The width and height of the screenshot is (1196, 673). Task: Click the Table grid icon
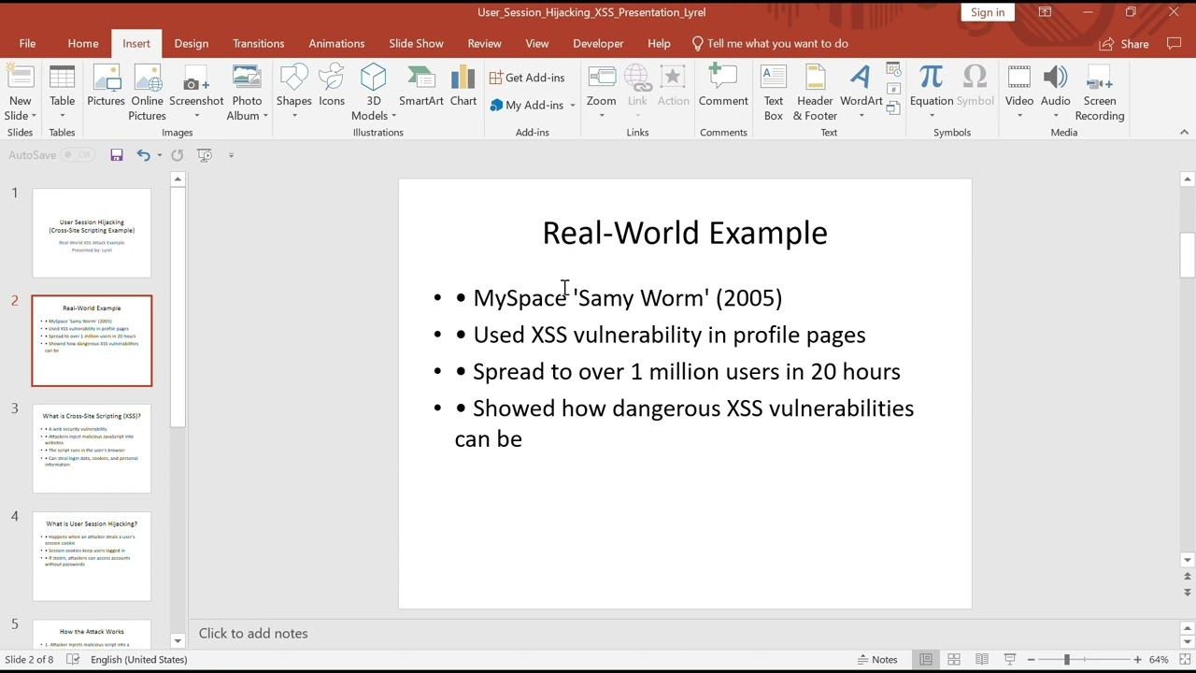pyautogui.click(x=62, y=78)
